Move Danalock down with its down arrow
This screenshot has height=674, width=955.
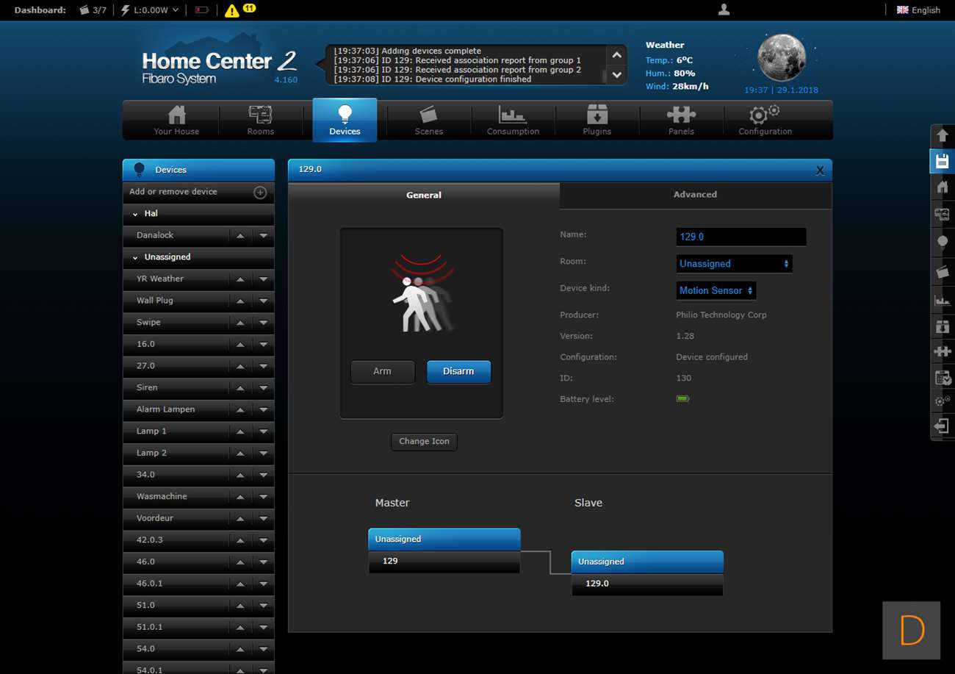pos(263,236)
